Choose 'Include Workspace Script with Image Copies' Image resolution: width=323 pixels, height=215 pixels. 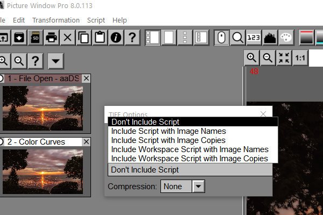[189, 159]
